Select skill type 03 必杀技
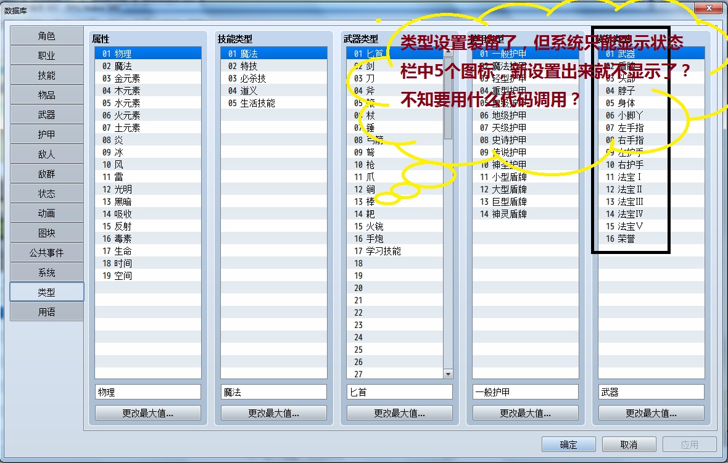 274,78
